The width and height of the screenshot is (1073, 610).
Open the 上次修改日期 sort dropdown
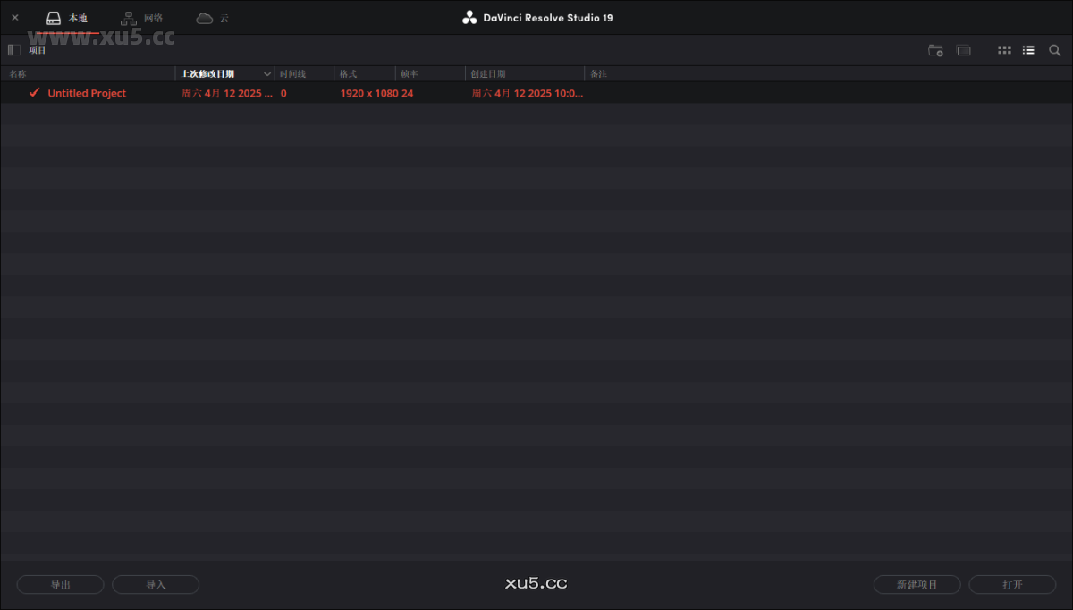pos(266,73)
